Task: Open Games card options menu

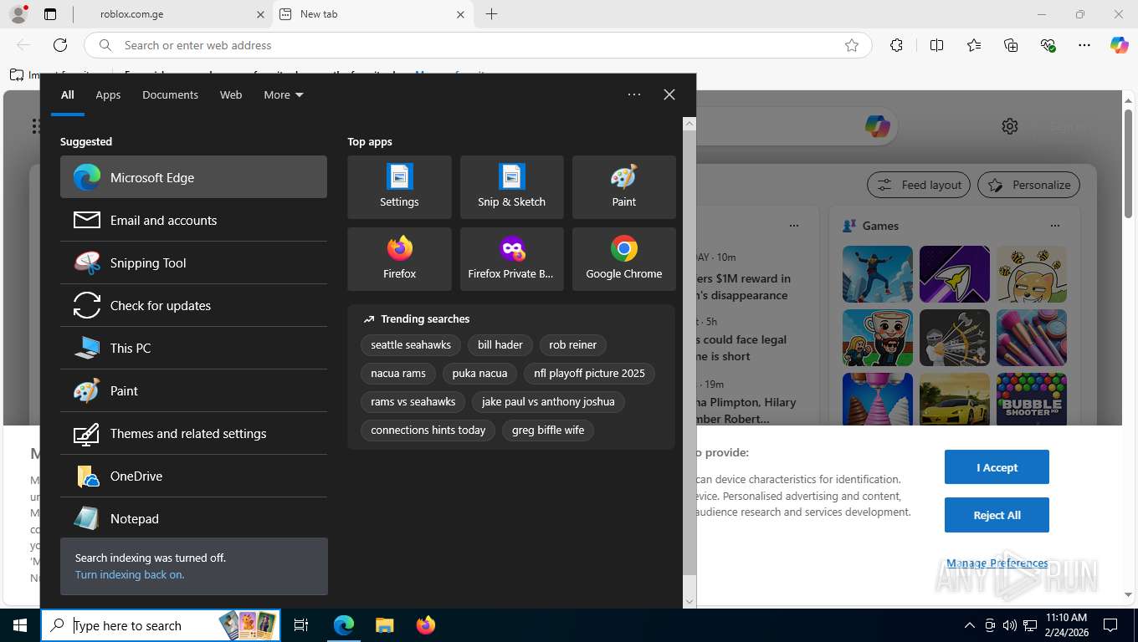Action: click(x=1055, y=226)
